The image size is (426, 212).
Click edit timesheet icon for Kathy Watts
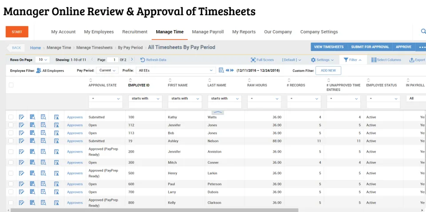coord(21,117)
